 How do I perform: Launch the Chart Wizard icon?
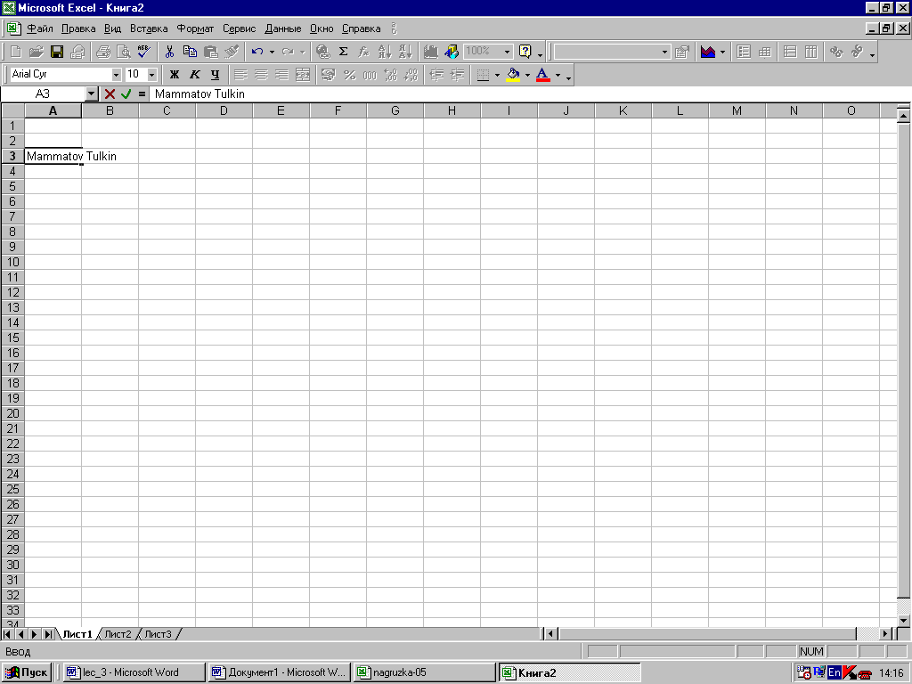pyautogui.click(x=430, y=52)
